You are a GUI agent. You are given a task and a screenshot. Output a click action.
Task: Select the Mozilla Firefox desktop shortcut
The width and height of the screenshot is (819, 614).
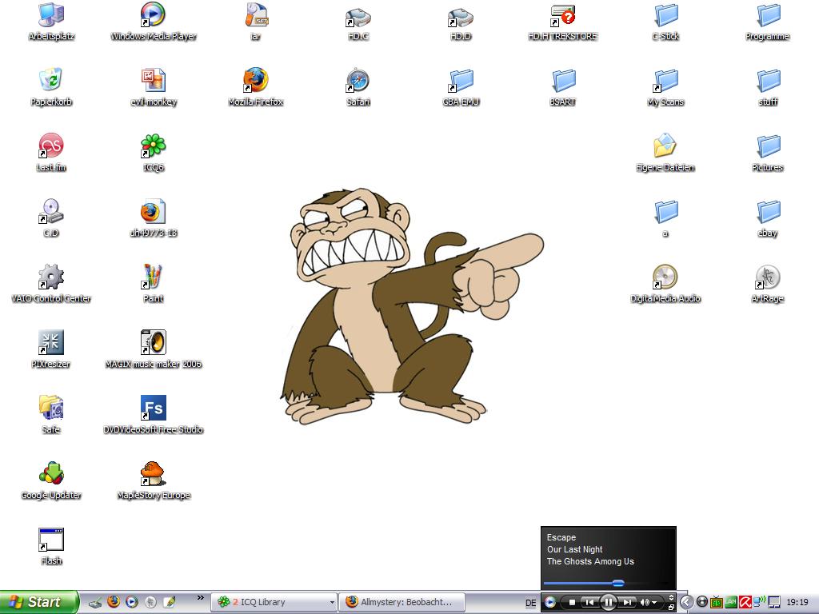point(255,88)
